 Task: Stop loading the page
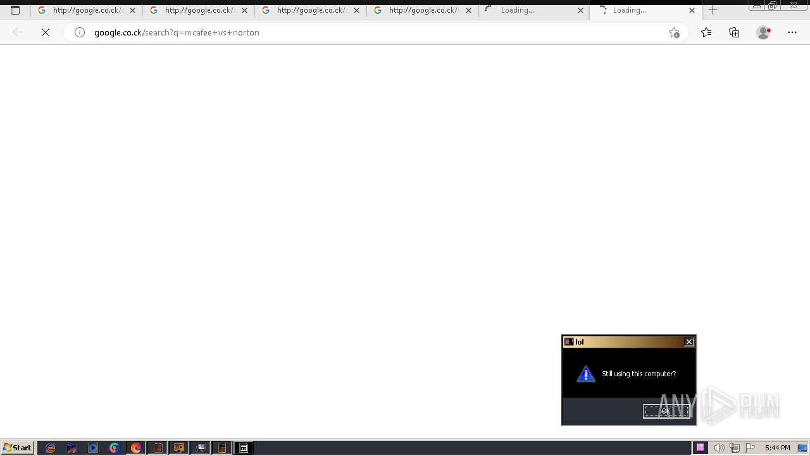(x=46, y=32)
